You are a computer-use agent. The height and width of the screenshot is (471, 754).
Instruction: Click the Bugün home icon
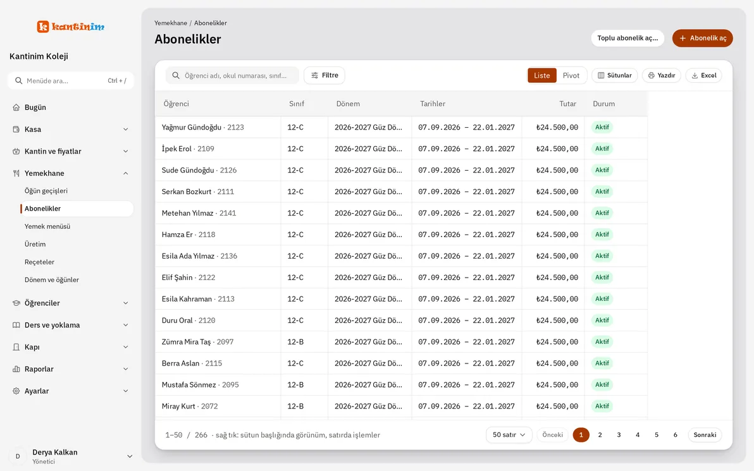pos(16,107)
